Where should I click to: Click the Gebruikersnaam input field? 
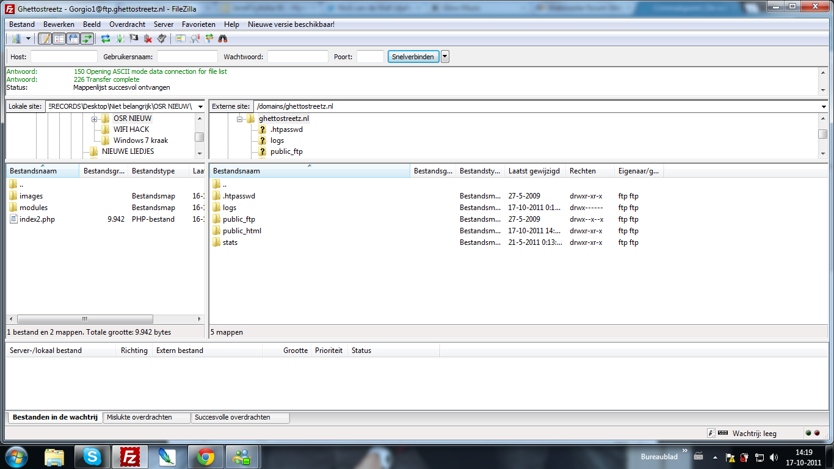187,57
